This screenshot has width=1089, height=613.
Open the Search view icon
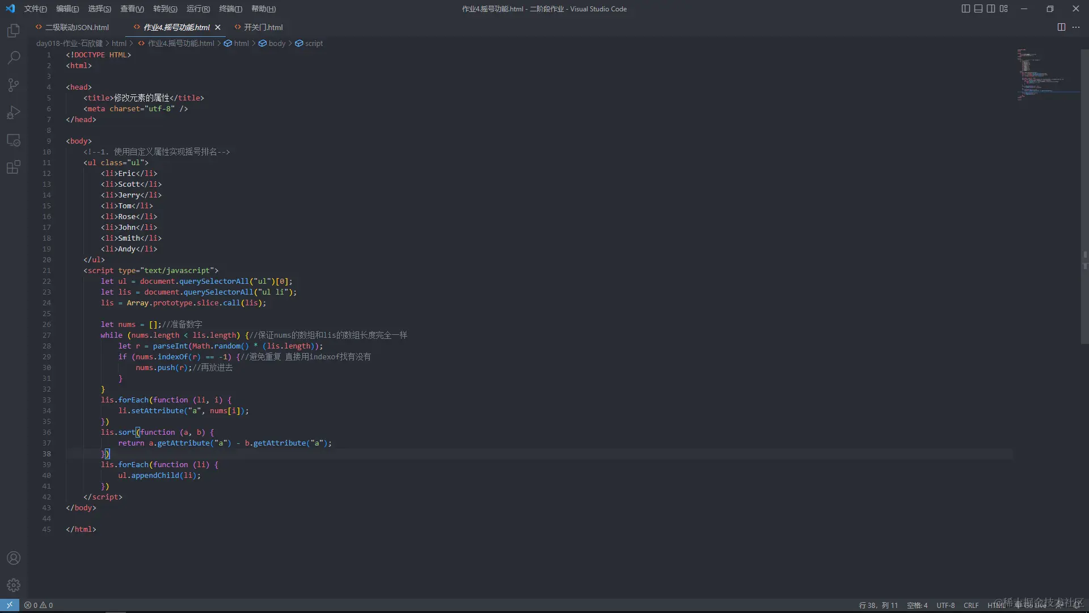tap(14, 57)
